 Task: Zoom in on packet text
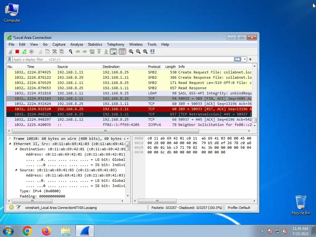[131, 52]
